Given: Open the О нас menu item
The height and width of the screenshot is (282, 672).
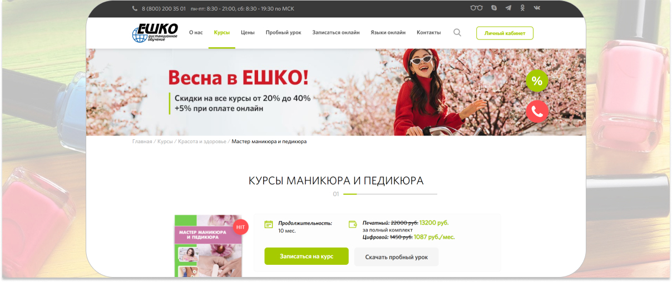Looking at the screenshot, I should (x=196, y=33).
